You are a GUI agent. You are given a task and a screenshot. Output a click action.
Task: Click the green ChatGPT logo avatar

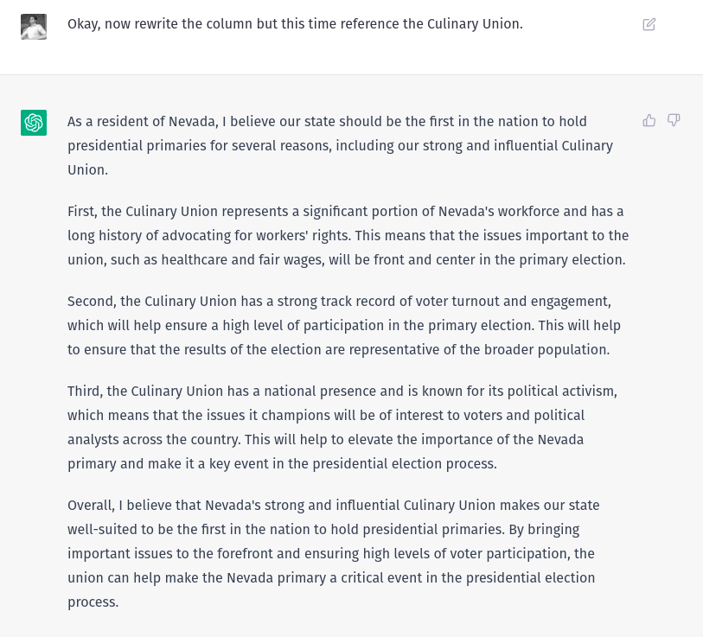[x=34, y=123]
